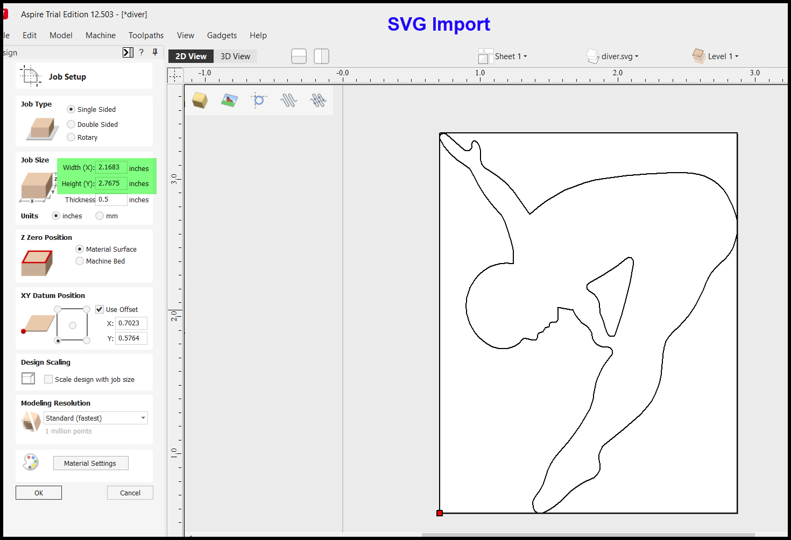Expand the Sheet 1 dropdown
Screen dimensions: 791x540
click(503, 56)
